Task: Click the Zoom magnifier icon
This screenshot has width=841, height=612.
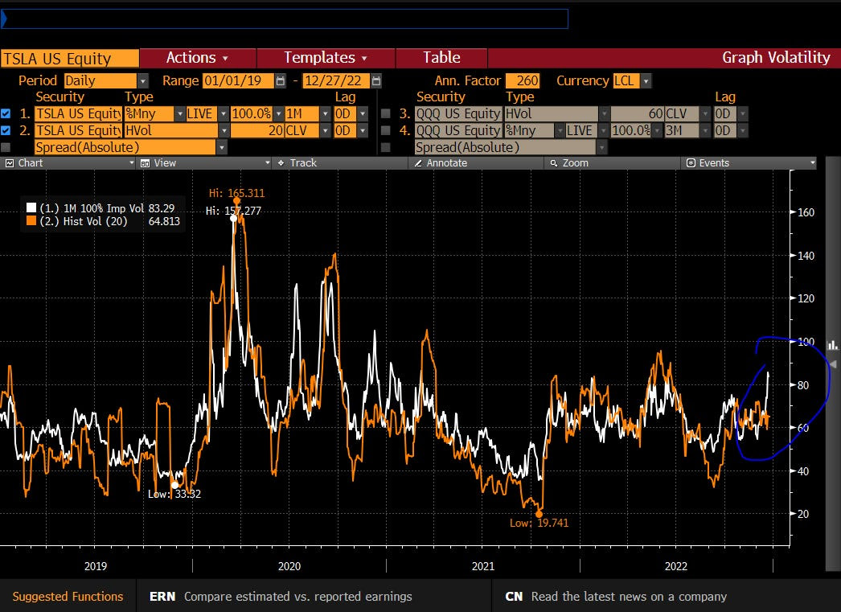Action: [552, 163]
